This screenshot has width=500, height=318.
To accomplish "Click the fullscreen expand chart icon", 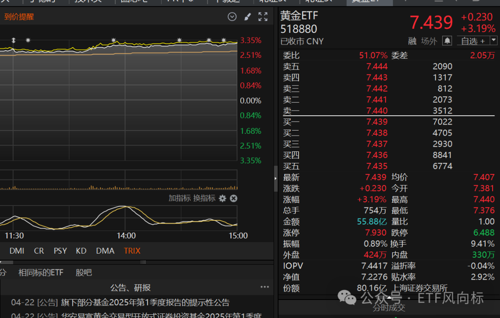I will point(263,17).
